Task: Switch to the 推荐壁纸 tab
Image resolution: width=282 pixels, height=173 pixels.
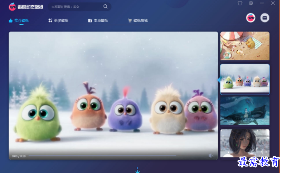Action: (x=19, y=20)
